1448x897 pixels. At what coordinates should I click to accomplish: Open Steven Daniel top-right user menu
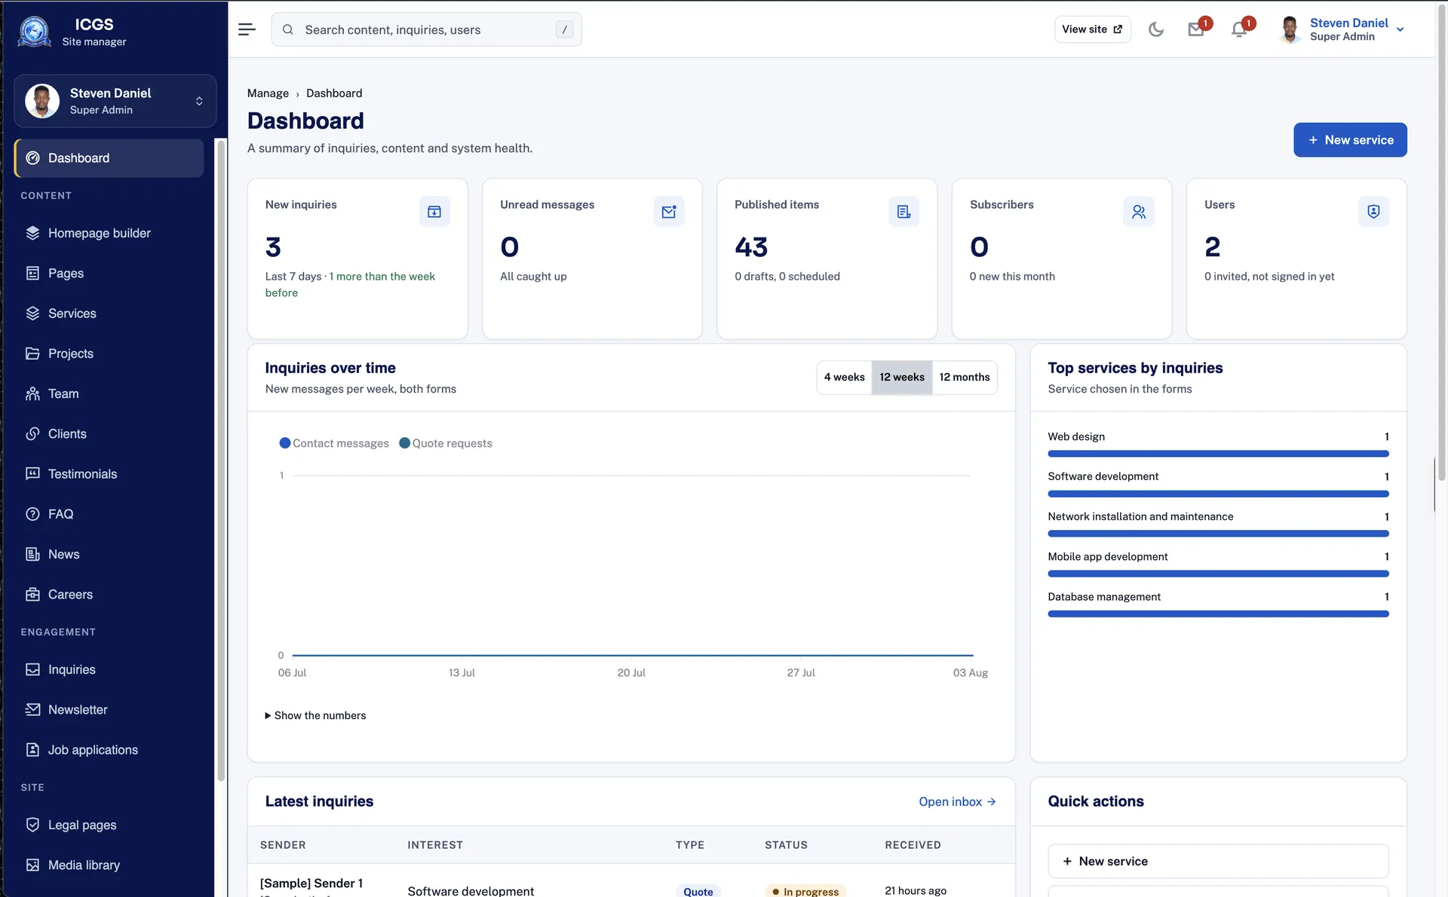click(1342, 29)
